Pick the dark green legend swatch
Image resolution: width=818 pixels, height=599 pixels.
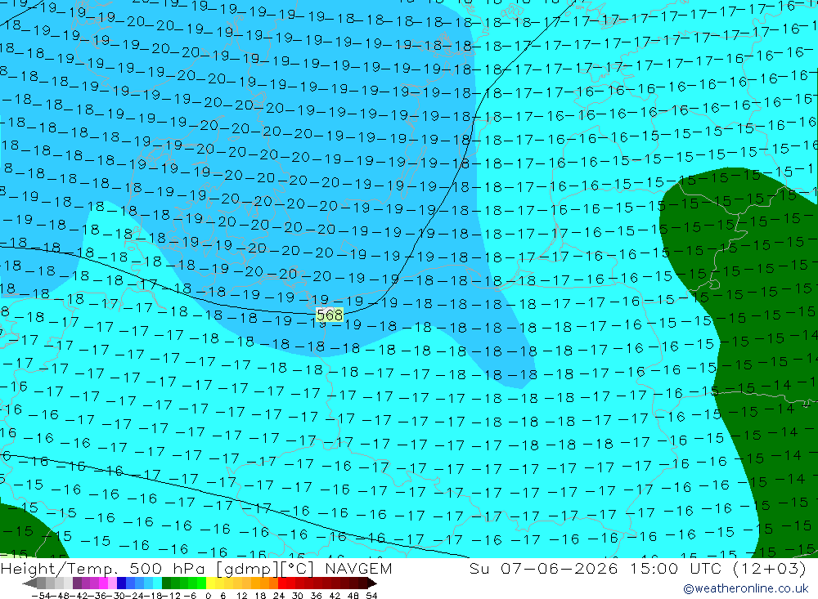coord(166,583)
